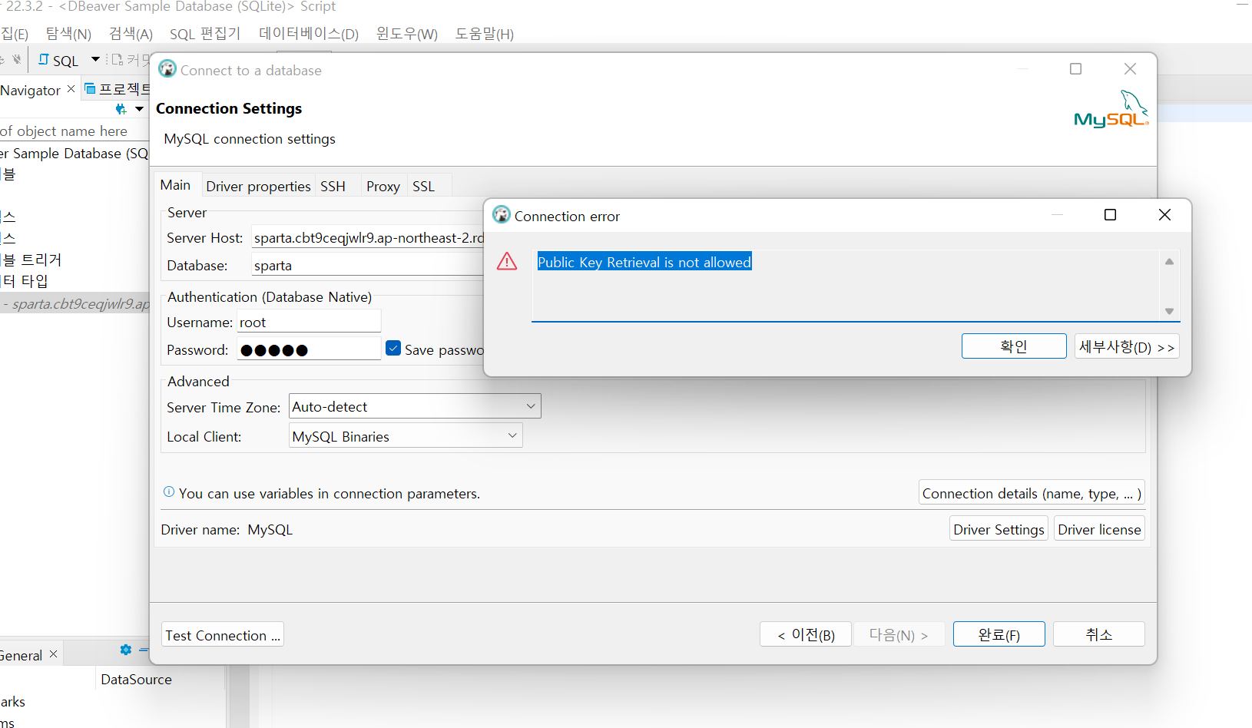Viewport: 1252px width, 728px height.
Task: Select the sparta.cbt9ceqjwlr9 connection in Navigator
Action: click(x=75, y=303)
